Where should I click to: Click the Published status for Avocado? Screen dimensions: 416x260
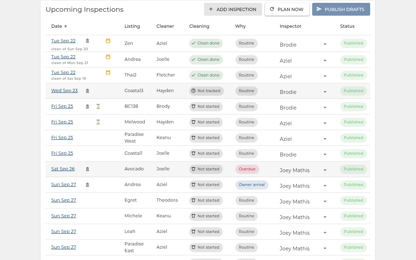pos(353,169)
